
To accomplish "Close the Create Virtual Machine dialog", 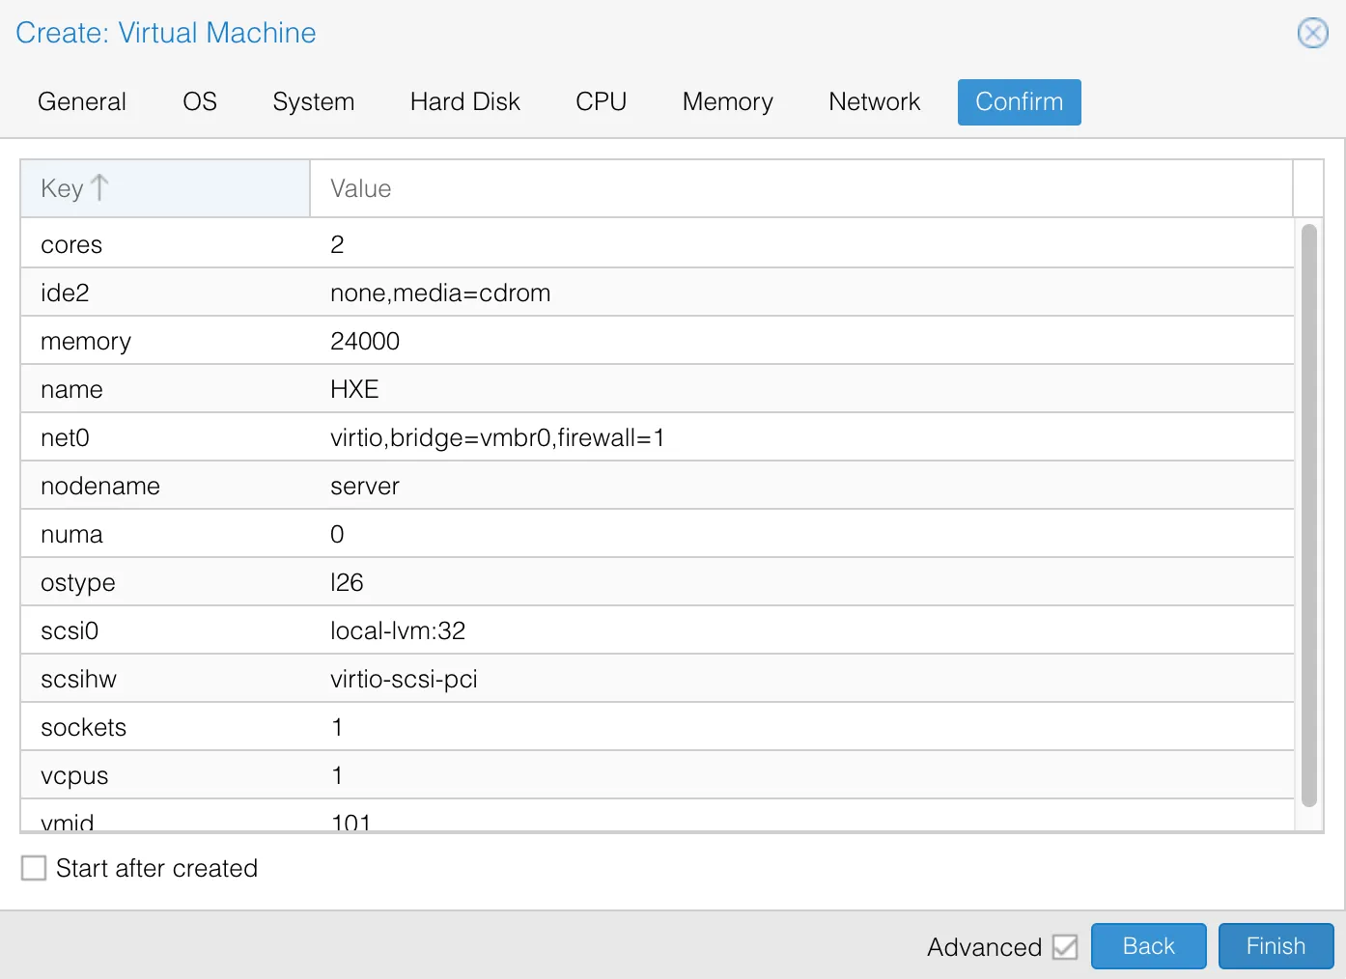I will tap(1312, 33).
